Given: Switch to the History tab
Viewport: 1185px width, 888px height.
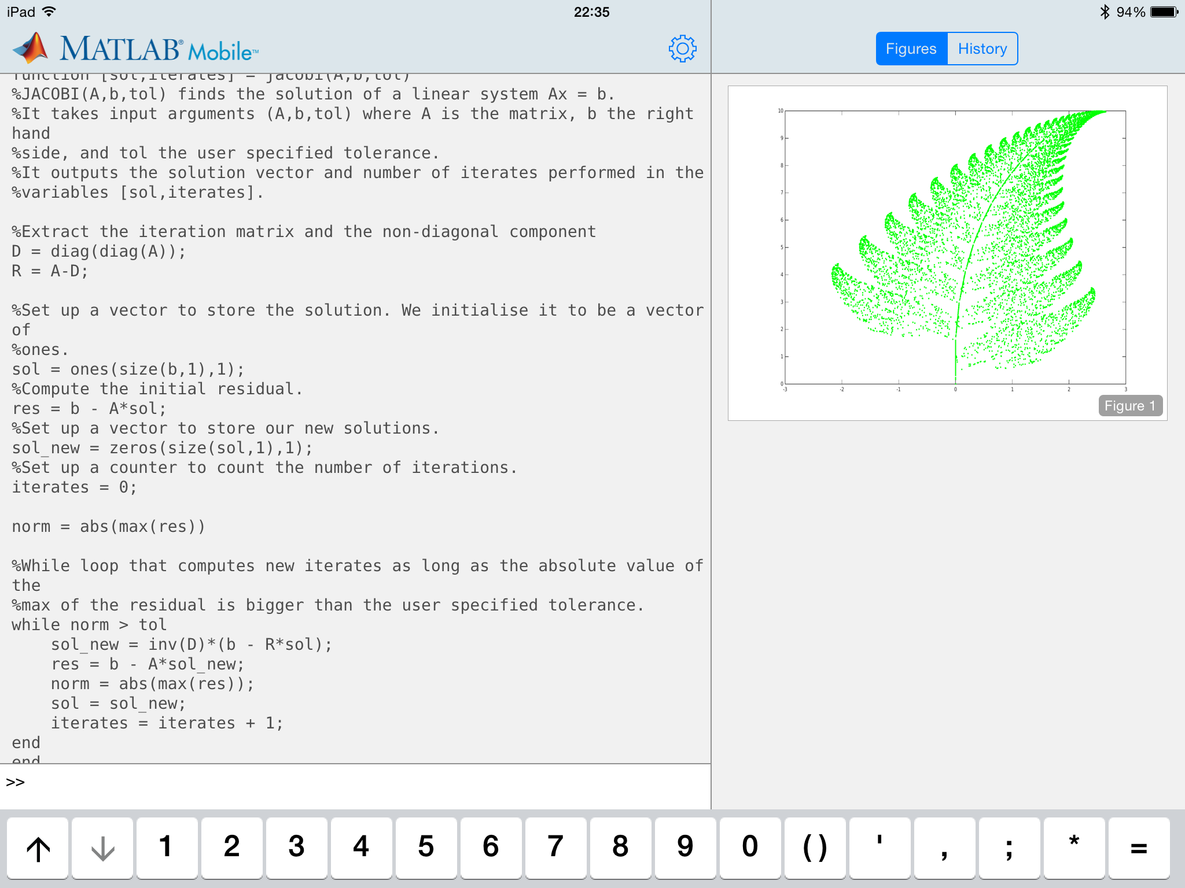Looking at the screenshot, I should (x=982, y=49).
